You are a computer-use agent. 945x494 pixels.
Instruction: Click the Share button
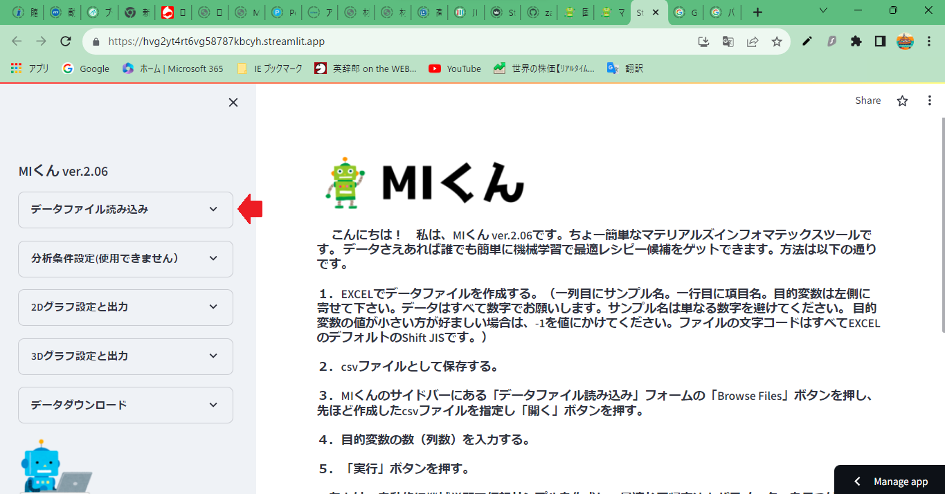867,101
